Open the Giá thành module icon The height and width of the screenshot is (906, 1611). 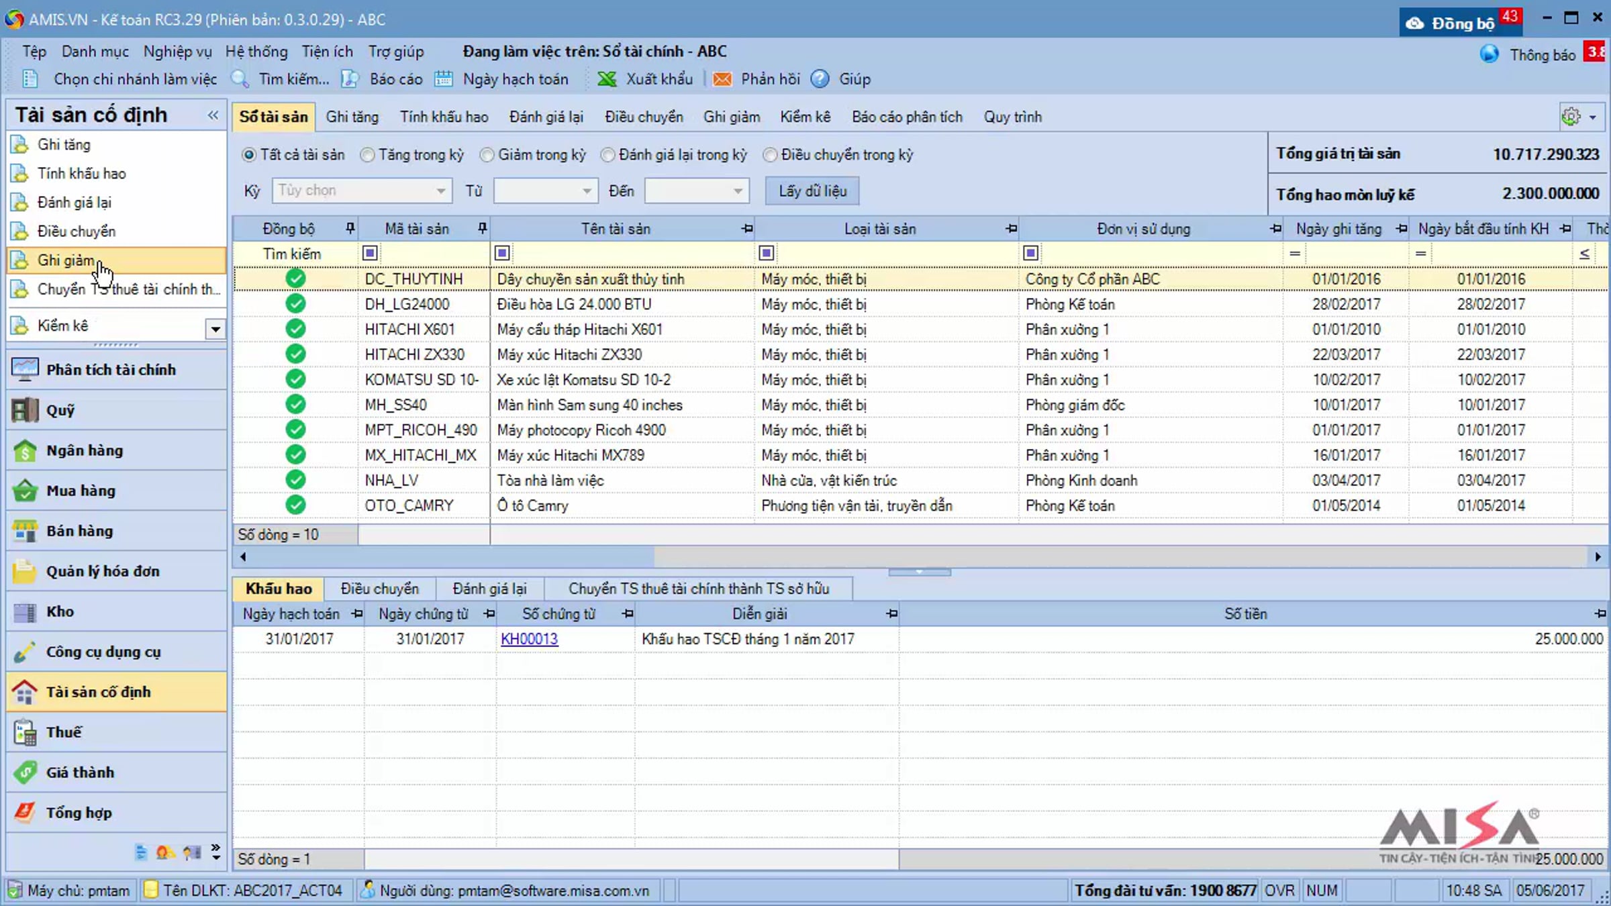[25, 772]
